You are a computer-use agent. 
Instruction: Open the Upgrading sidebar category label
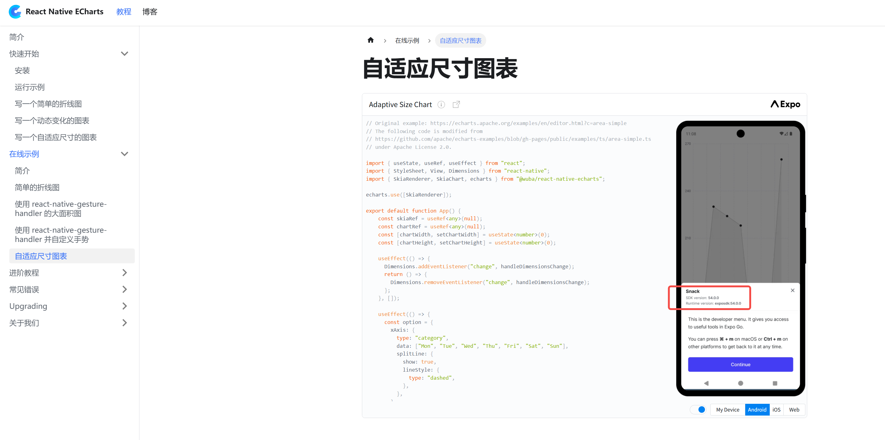[x=28, y=306]
